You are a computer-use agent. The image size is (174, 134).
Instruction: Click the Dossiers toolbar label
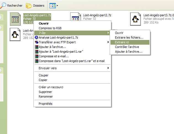pyautogui.click(x=39, y=6)
